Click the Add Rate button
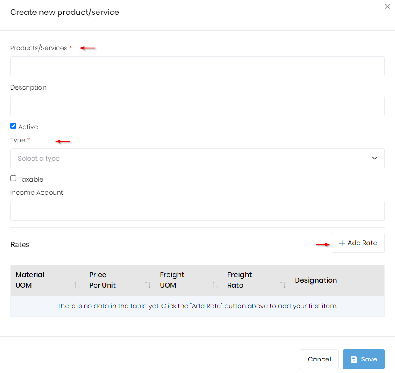This screenshot has height=373, width=395. point(357,243)
